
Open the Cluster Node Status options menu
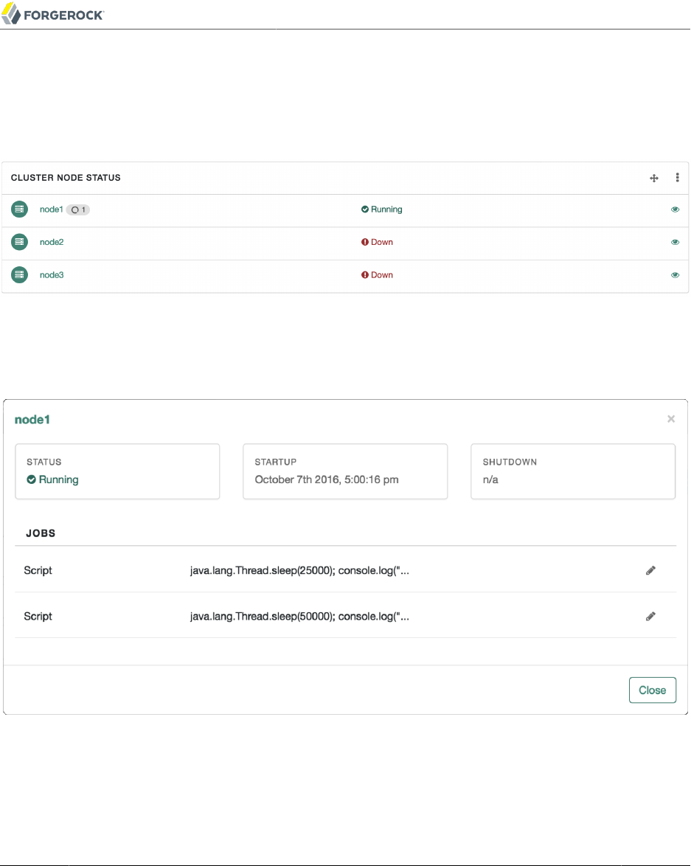point(677,178)
